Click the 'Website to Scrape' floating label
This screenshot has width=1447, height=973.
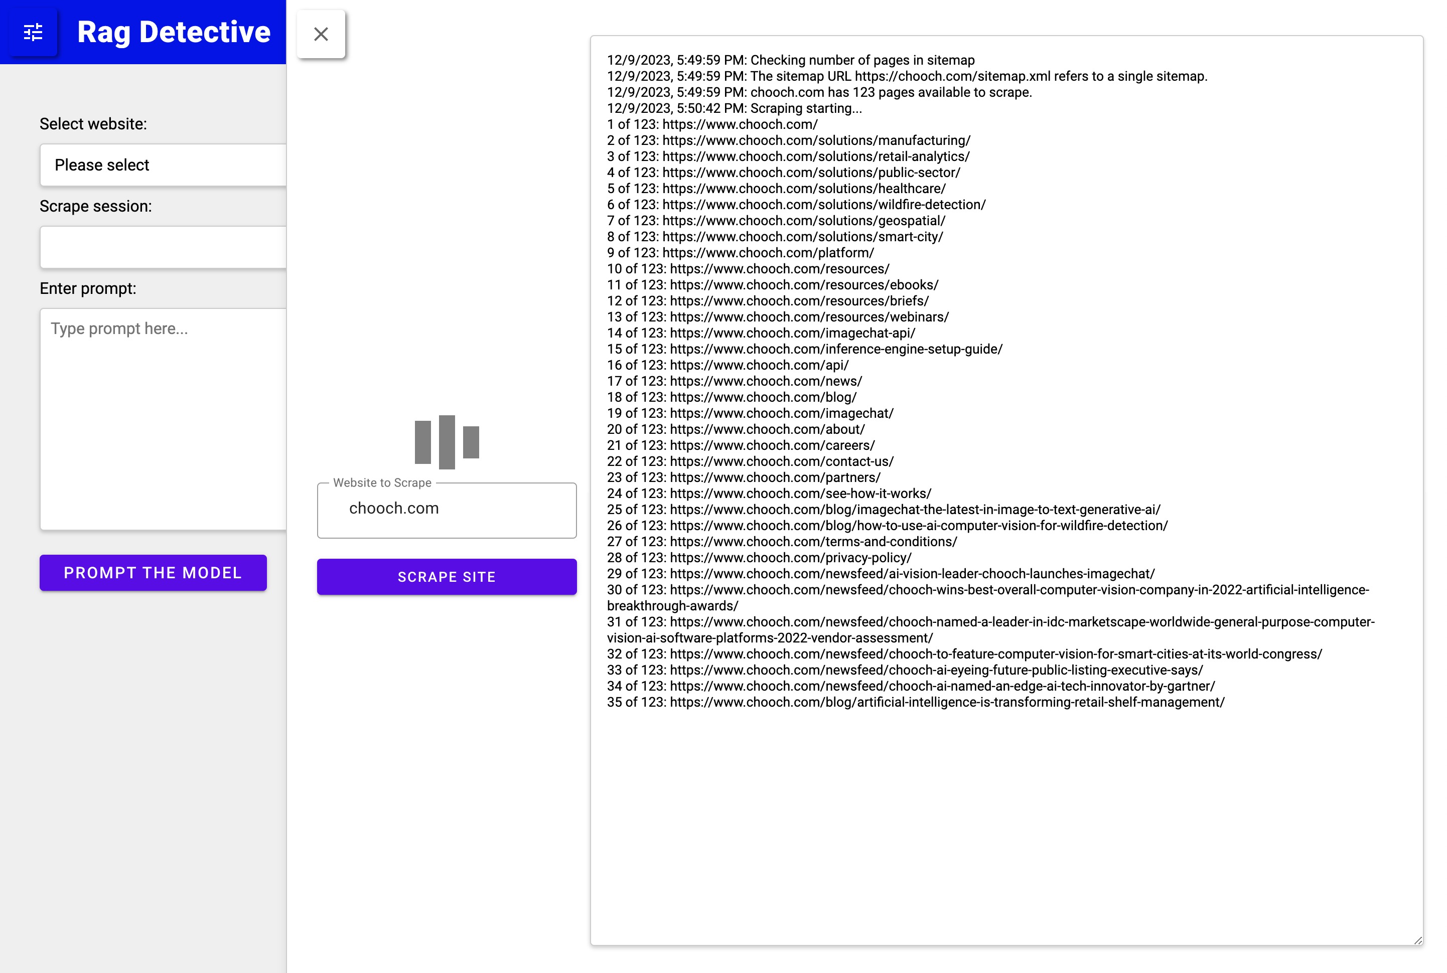pyautogui.click(x=382, y=483)
